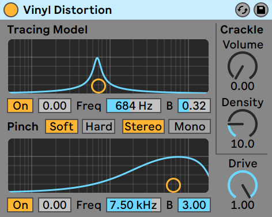
Task: Click the Hot-Swap Presets icon
Action: point(243,10)
